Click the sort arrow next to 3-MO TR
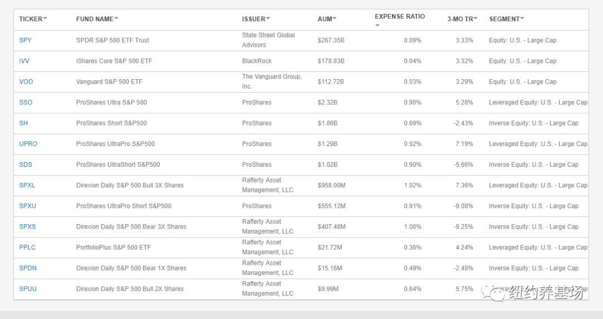This screenshot has width=603, height=319. 476,18
